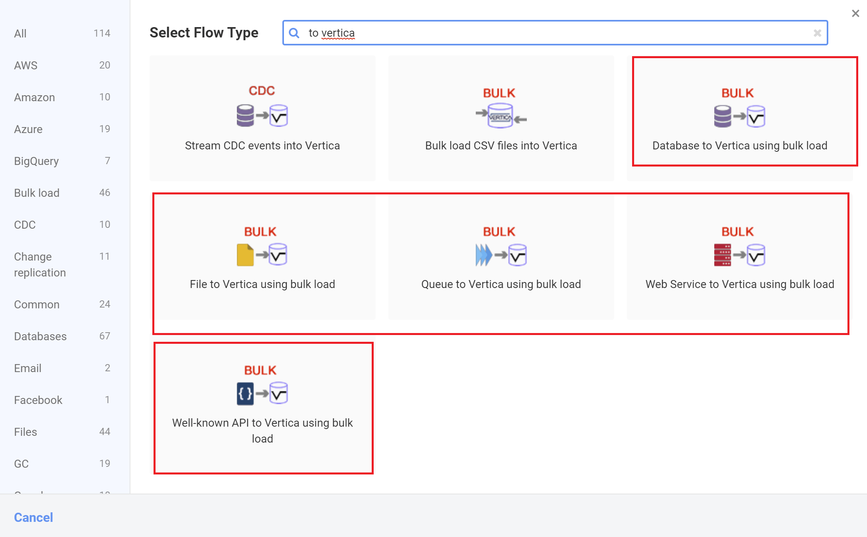Select the Azure category in the sidebar
The image size is (867, 537).
(28, 129)
